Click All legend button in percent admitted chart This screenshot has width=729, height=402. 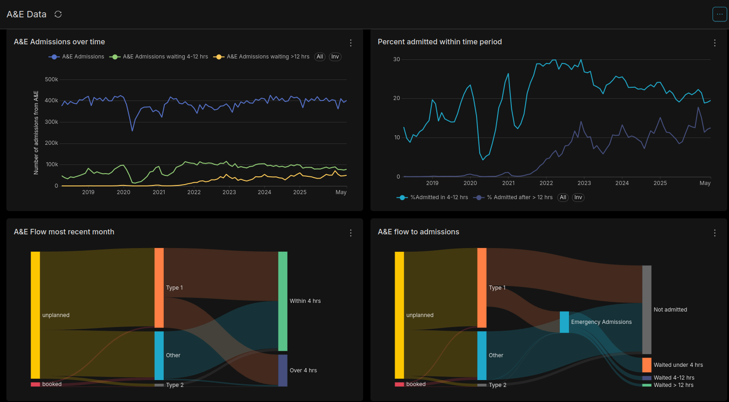point(563,197)
